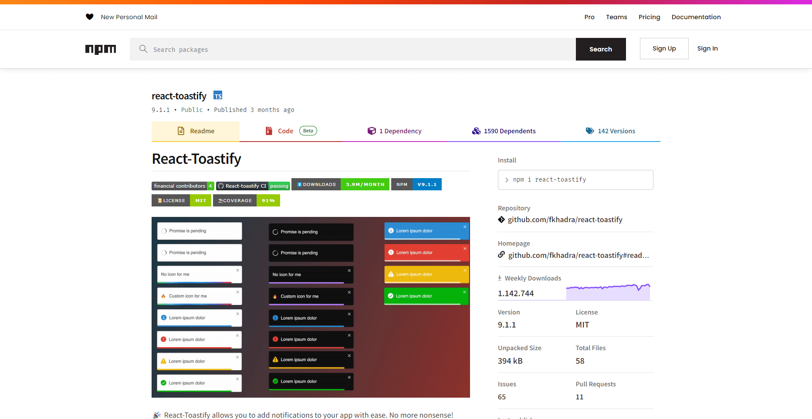The height and width of the screenshot is (419, 812).
Task: Click the React-Toastify readme heading
Action: tap(196, 159)
